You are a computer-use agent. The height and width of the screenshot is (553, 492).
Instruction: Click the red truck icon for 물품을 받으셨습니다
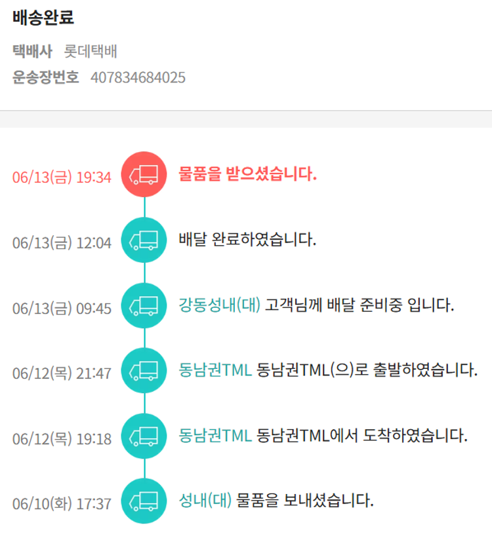144,174
